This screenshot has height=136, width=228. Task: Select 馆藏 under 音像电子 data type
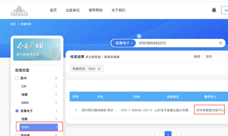[24, 119]
